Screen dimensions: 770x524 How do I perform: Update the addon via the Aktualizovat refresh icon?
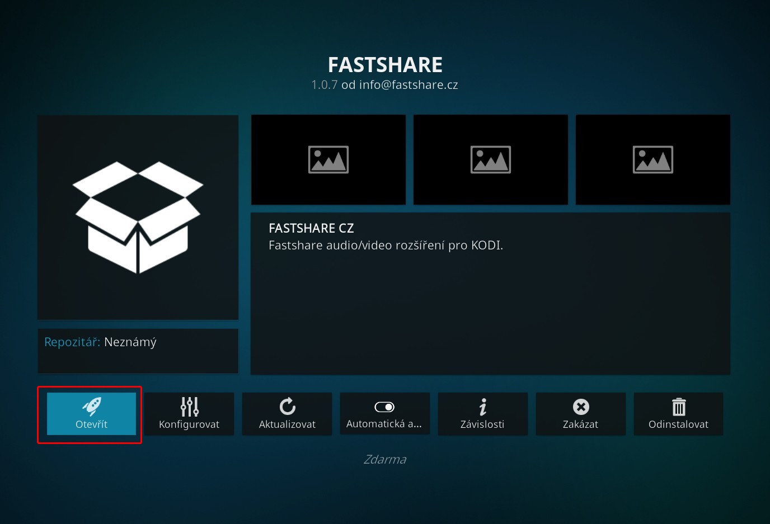coord(287,414)
